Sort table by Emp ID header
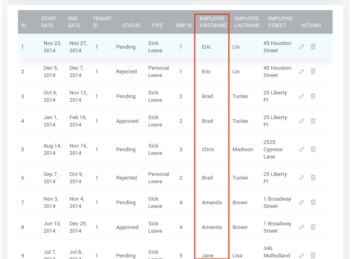This screenshot has width=359, height=259. click(x=184, y=25)
